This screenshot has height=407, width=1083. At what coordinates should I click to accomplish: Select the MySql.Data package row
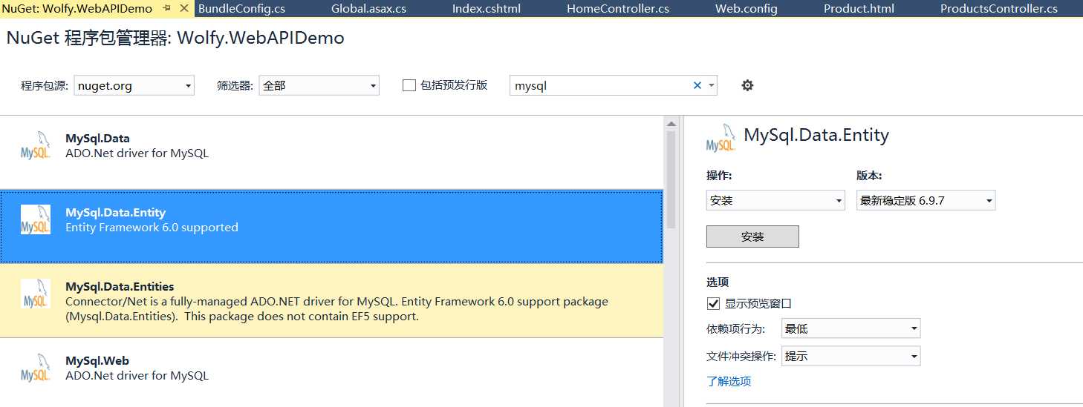click(331, 152)
